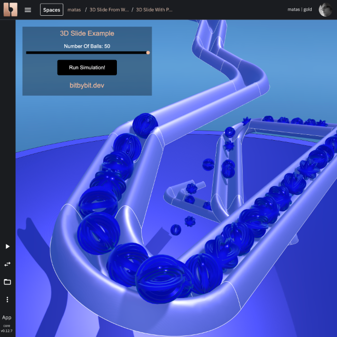Click the bitbybit logo icon
Viewport: 337px width, 337px height.
pyautogui.click(x=11, y=9)
